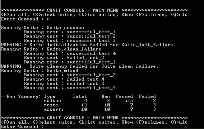The height and width of the screenshot is (129, 204).
Task: Click the Suite cleanup failed warning line
Action: coord(80,66)
